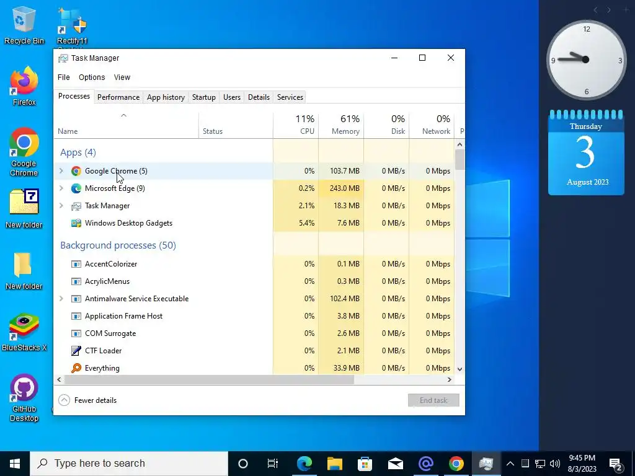Open Microsoft Edge from the taskbar

(304, 464)
